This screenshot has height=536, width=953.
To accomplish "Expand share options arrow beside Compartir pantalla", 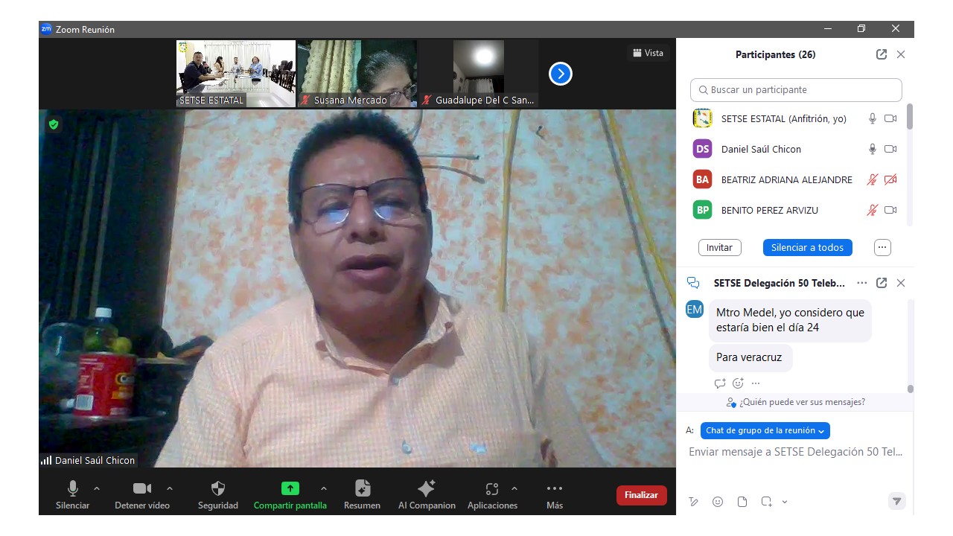I will pos(323,488).
